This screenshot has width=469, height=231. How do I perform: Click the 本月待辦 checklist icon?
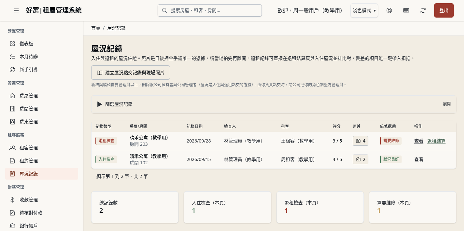12,57
